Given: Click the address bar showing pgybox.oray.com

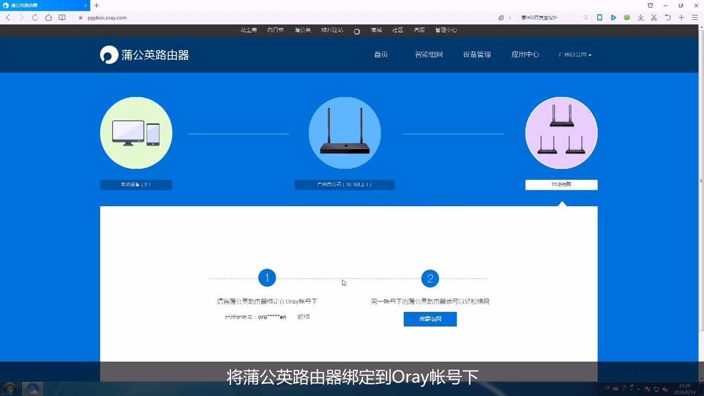Looking at the screenshot, I should [286, 18].
